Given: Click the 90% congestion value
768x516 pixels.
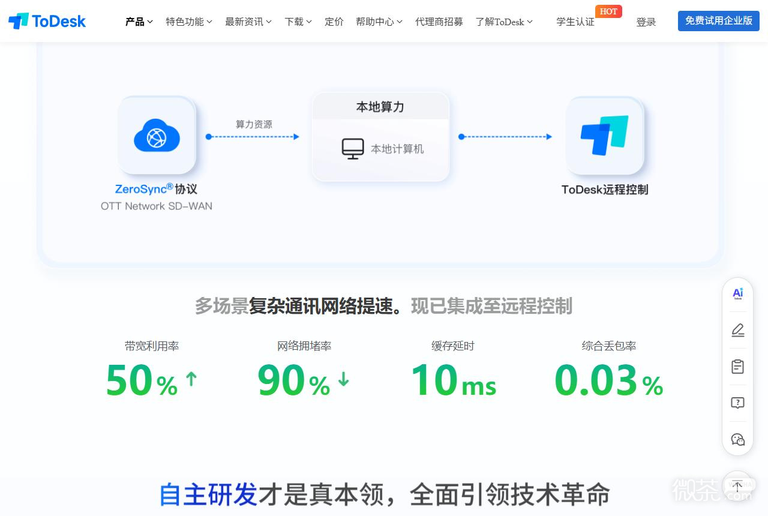Looking at the screenshot, I should [294, 380].
